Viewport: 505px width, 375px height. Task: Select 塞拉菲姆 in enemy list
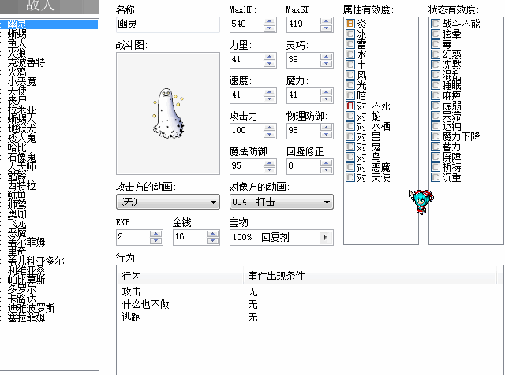click(x=26, y=317)
